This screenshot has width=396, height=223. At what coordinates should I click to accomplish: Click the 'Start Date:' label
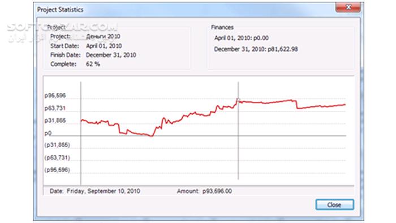pyautogui.click(x=64, y=46)
